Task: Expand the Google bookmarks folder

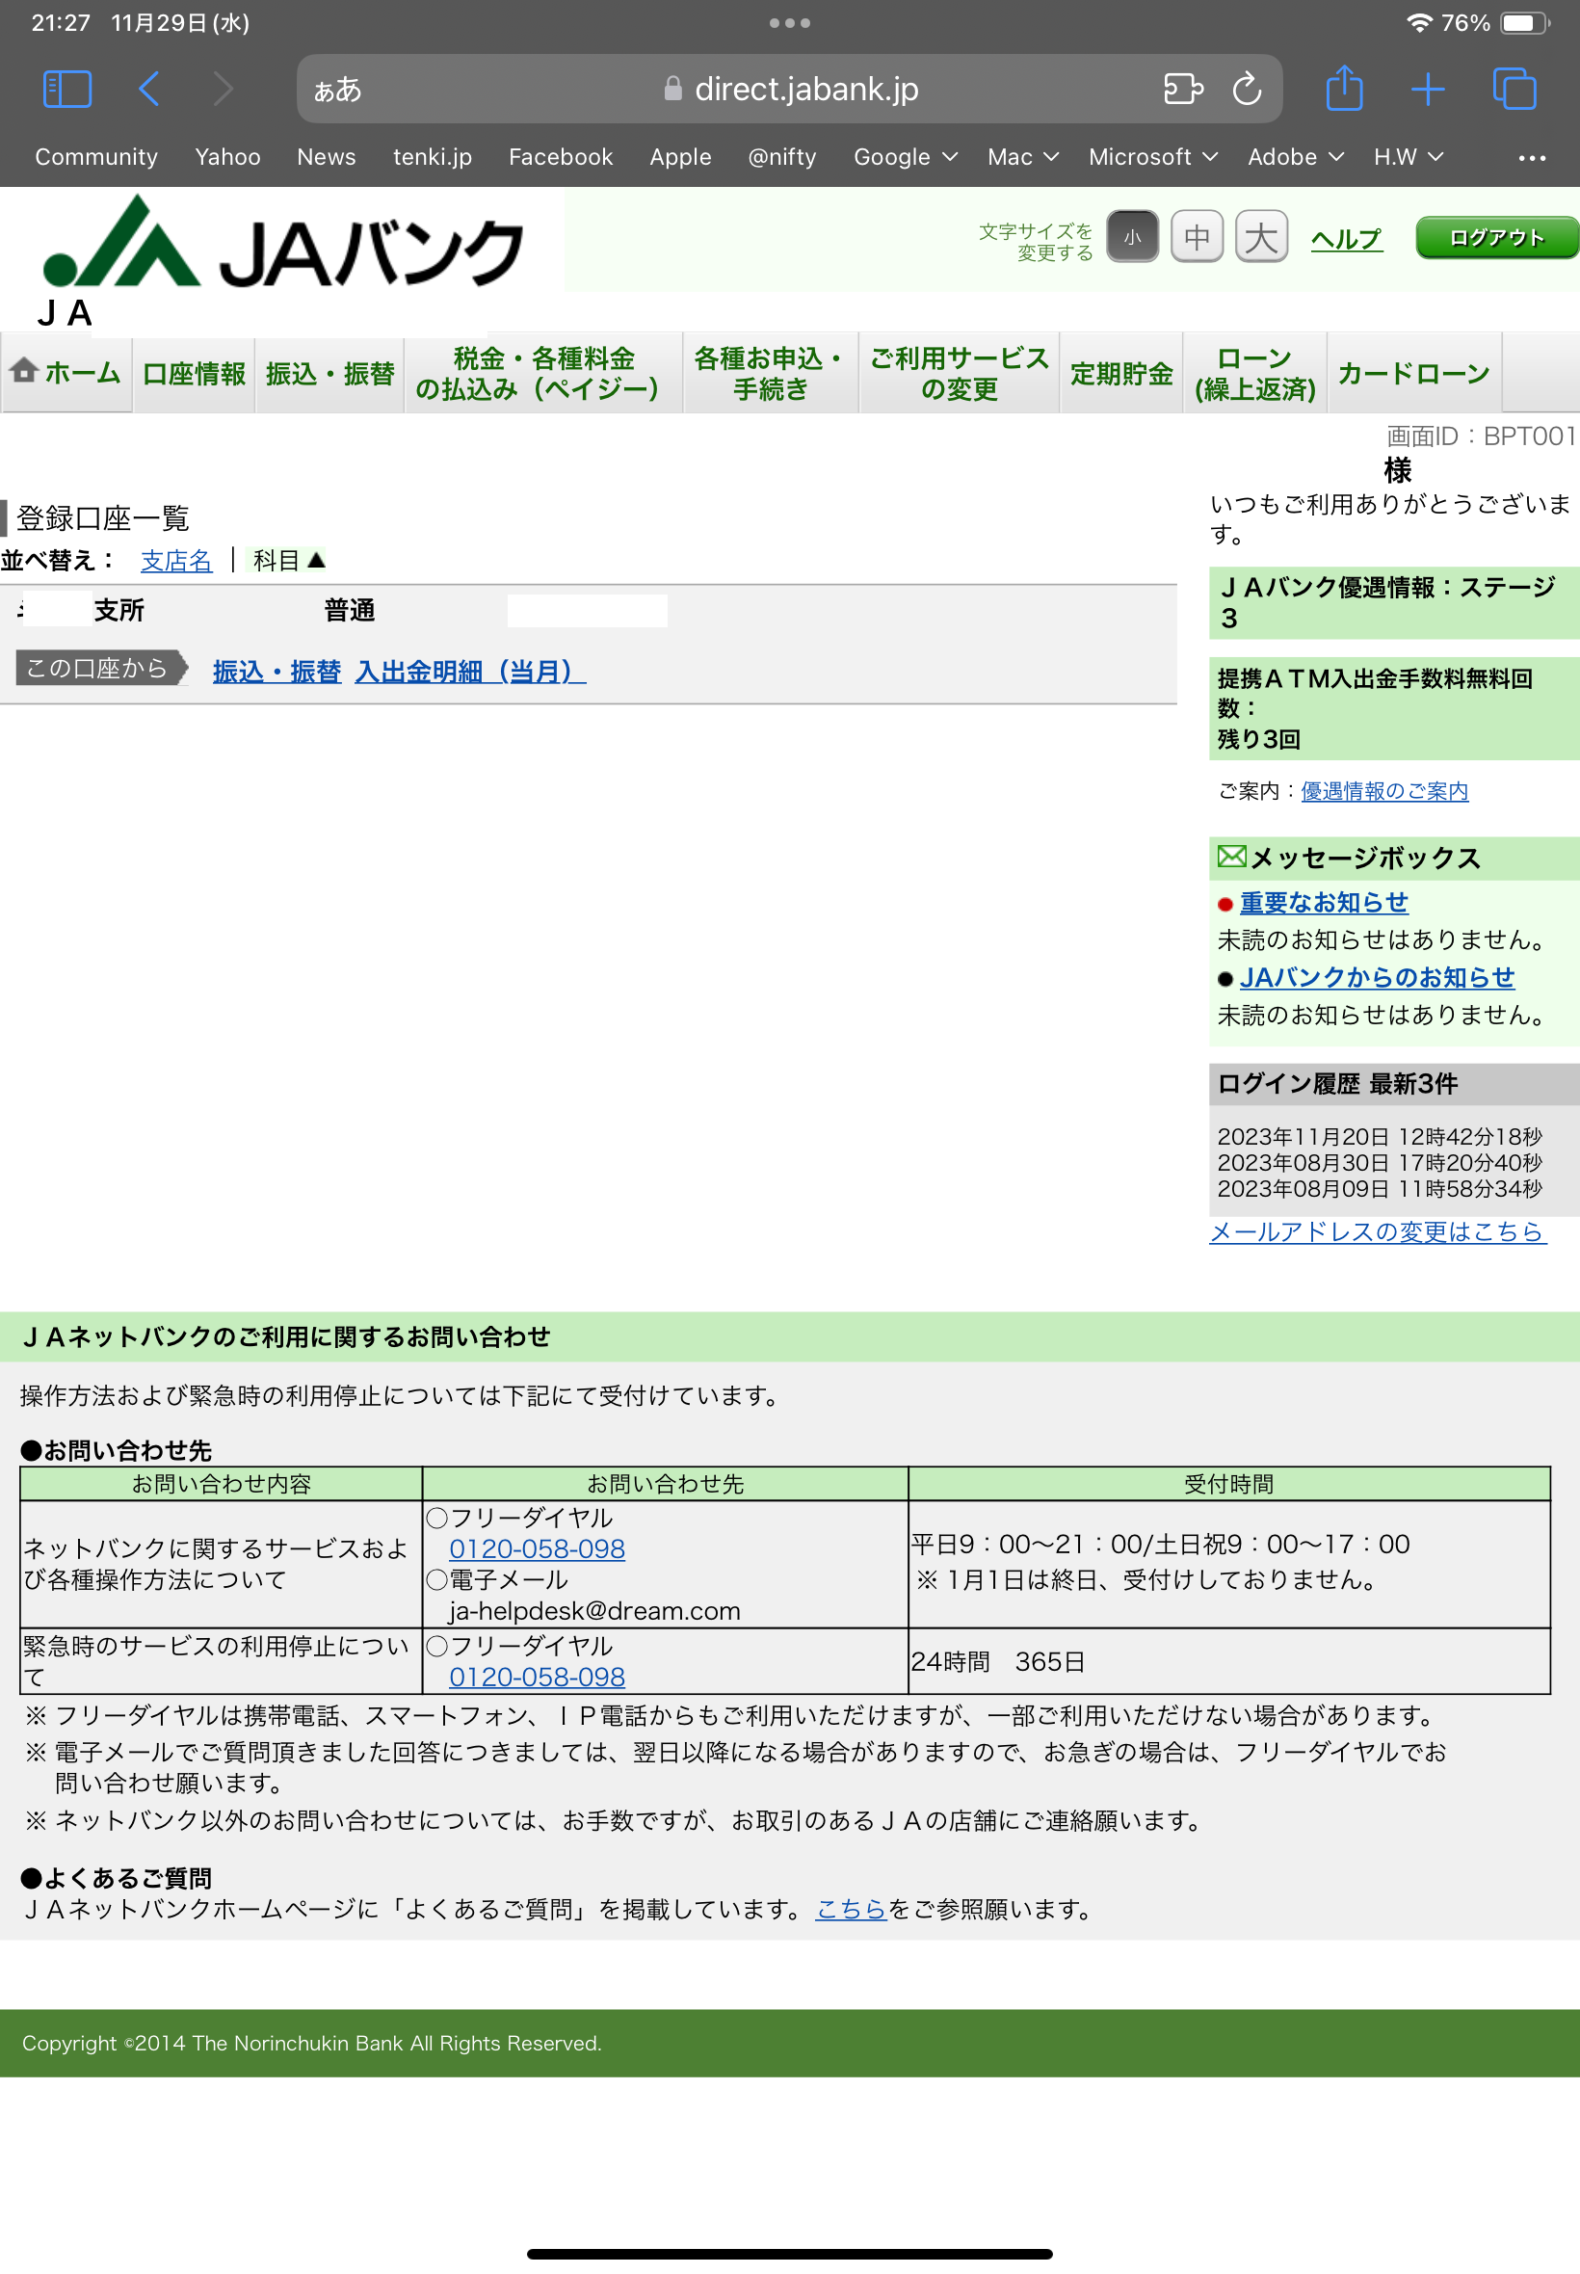Action: 905,156
